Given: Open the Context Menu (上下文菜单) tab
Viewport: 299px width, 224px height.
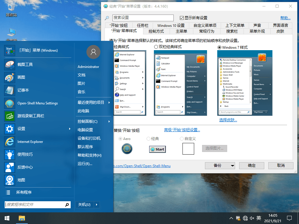Looking at the screenshot, I should (x=235, y=26).
